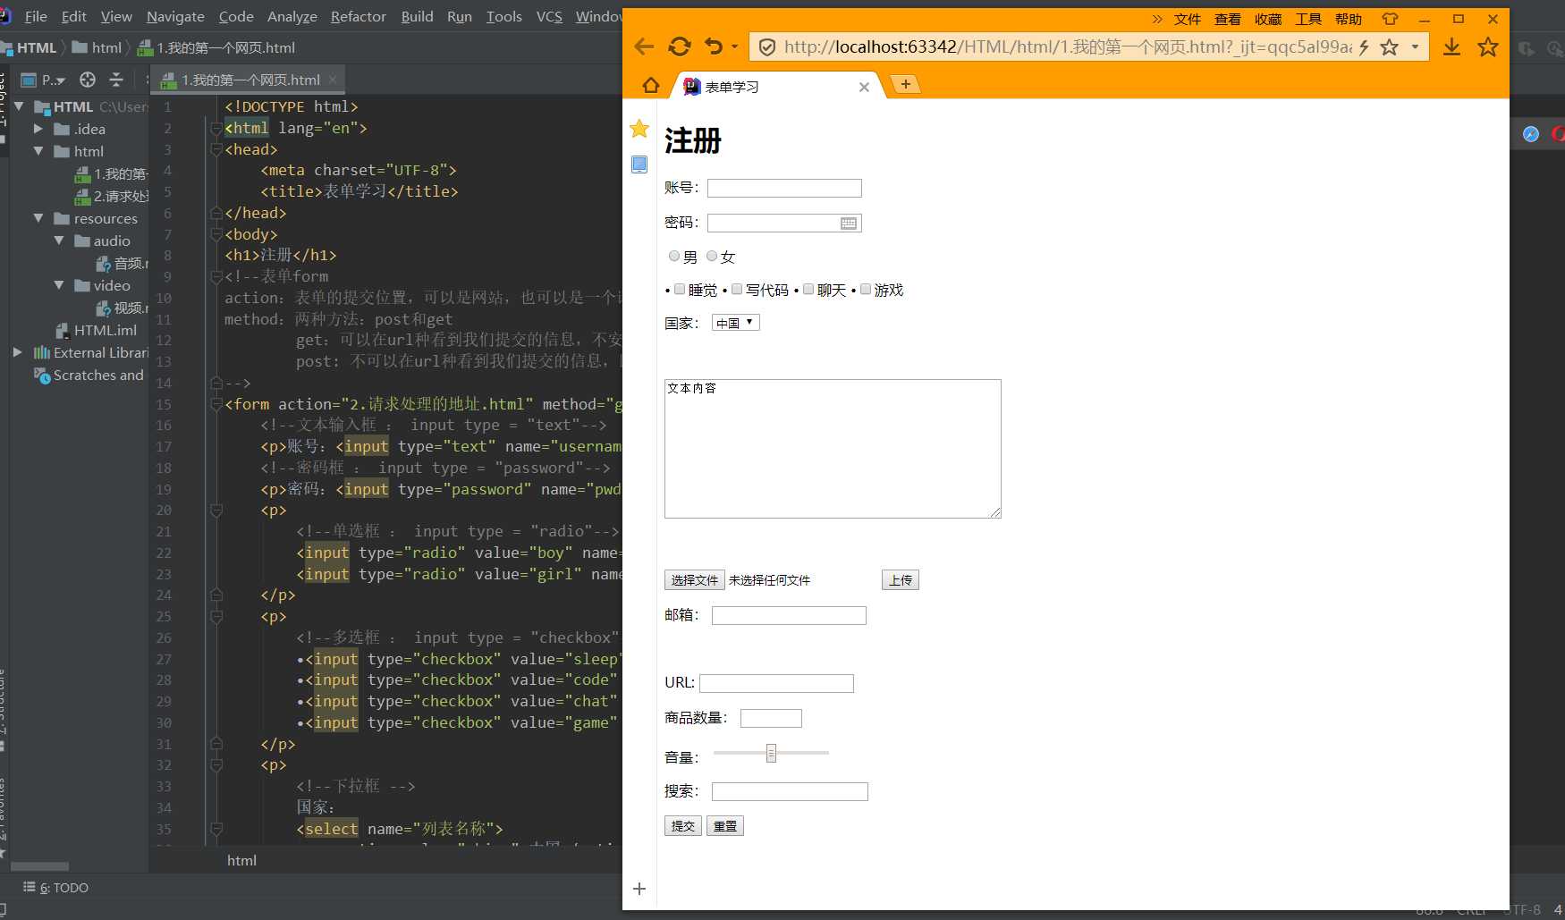
Task: Click the 选择文件 button
Action: click(695, 580)
